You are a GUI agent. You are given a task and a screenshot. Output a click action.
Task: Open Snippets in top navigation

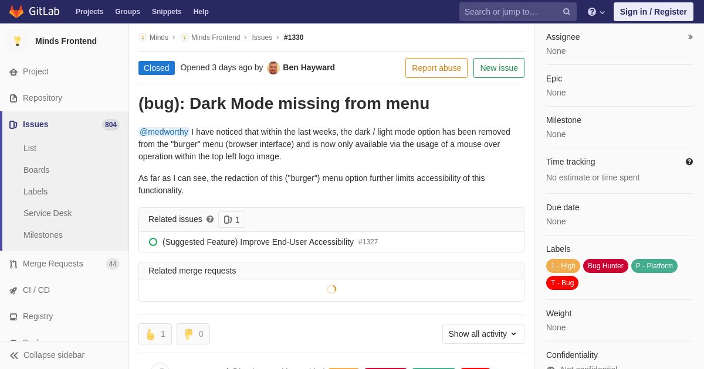[x=167, y=12]
